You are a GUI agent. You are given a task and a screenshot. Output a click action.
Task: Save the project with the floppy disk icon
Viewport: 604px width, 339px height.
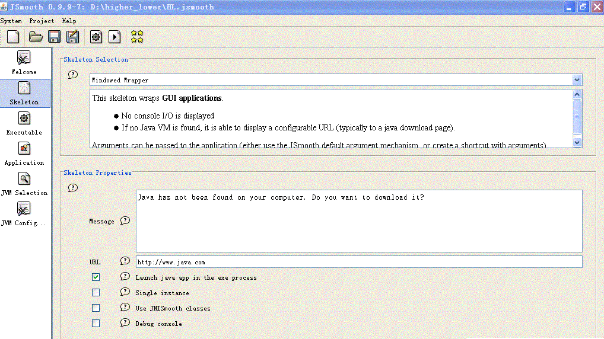pos(55,37)
